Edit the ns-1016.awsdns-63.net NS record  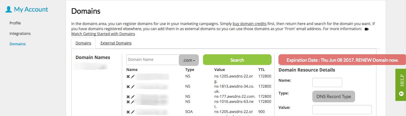click(133, 102)
